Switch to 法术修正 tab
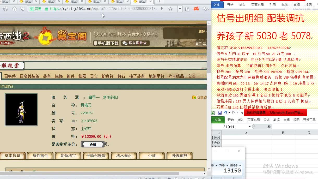Viewport: 318px width, 179px height. [x=124, y=156]
